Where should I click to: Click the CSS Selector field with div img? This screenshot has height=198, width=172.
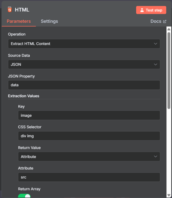point(89,136)
